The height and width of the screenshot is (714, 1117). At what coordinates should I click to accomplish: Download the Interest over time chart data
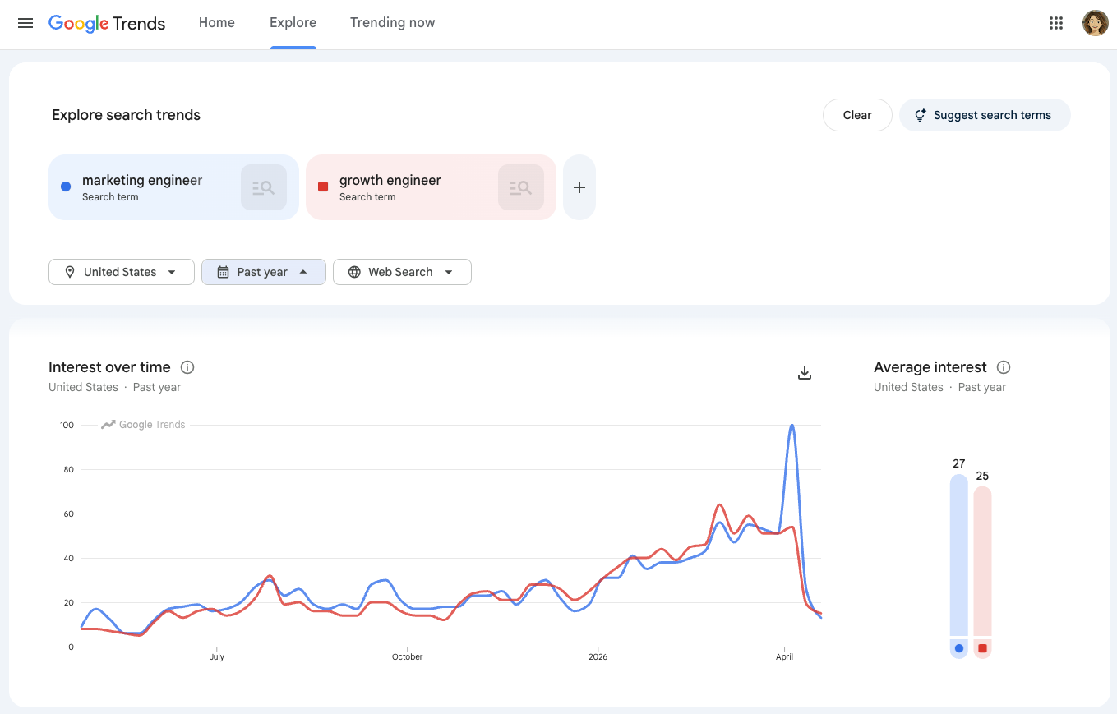point(805,374)
